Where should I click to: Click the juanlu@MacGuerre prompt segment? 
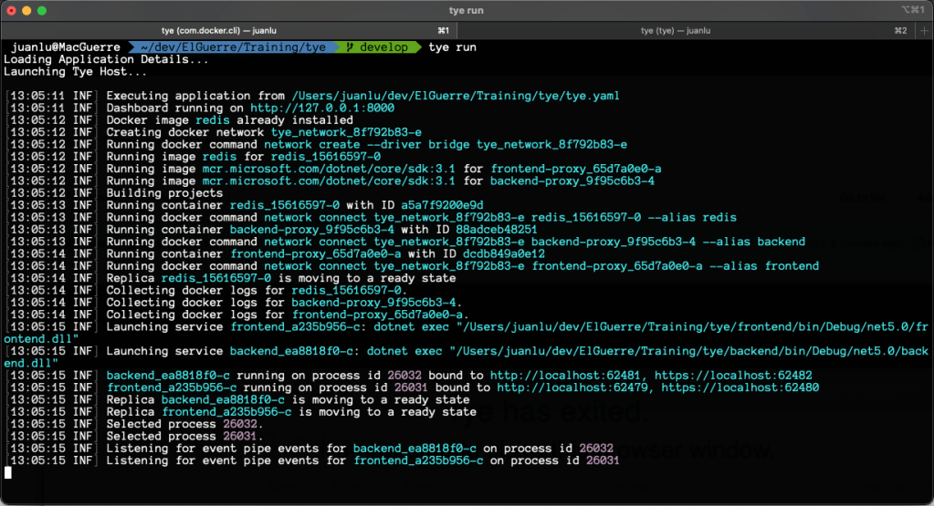64,46
